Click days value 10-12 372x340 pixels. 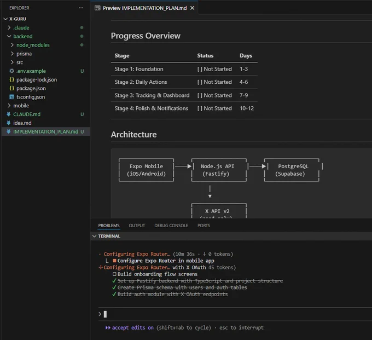pyautogui.click(x=247, y=108)
